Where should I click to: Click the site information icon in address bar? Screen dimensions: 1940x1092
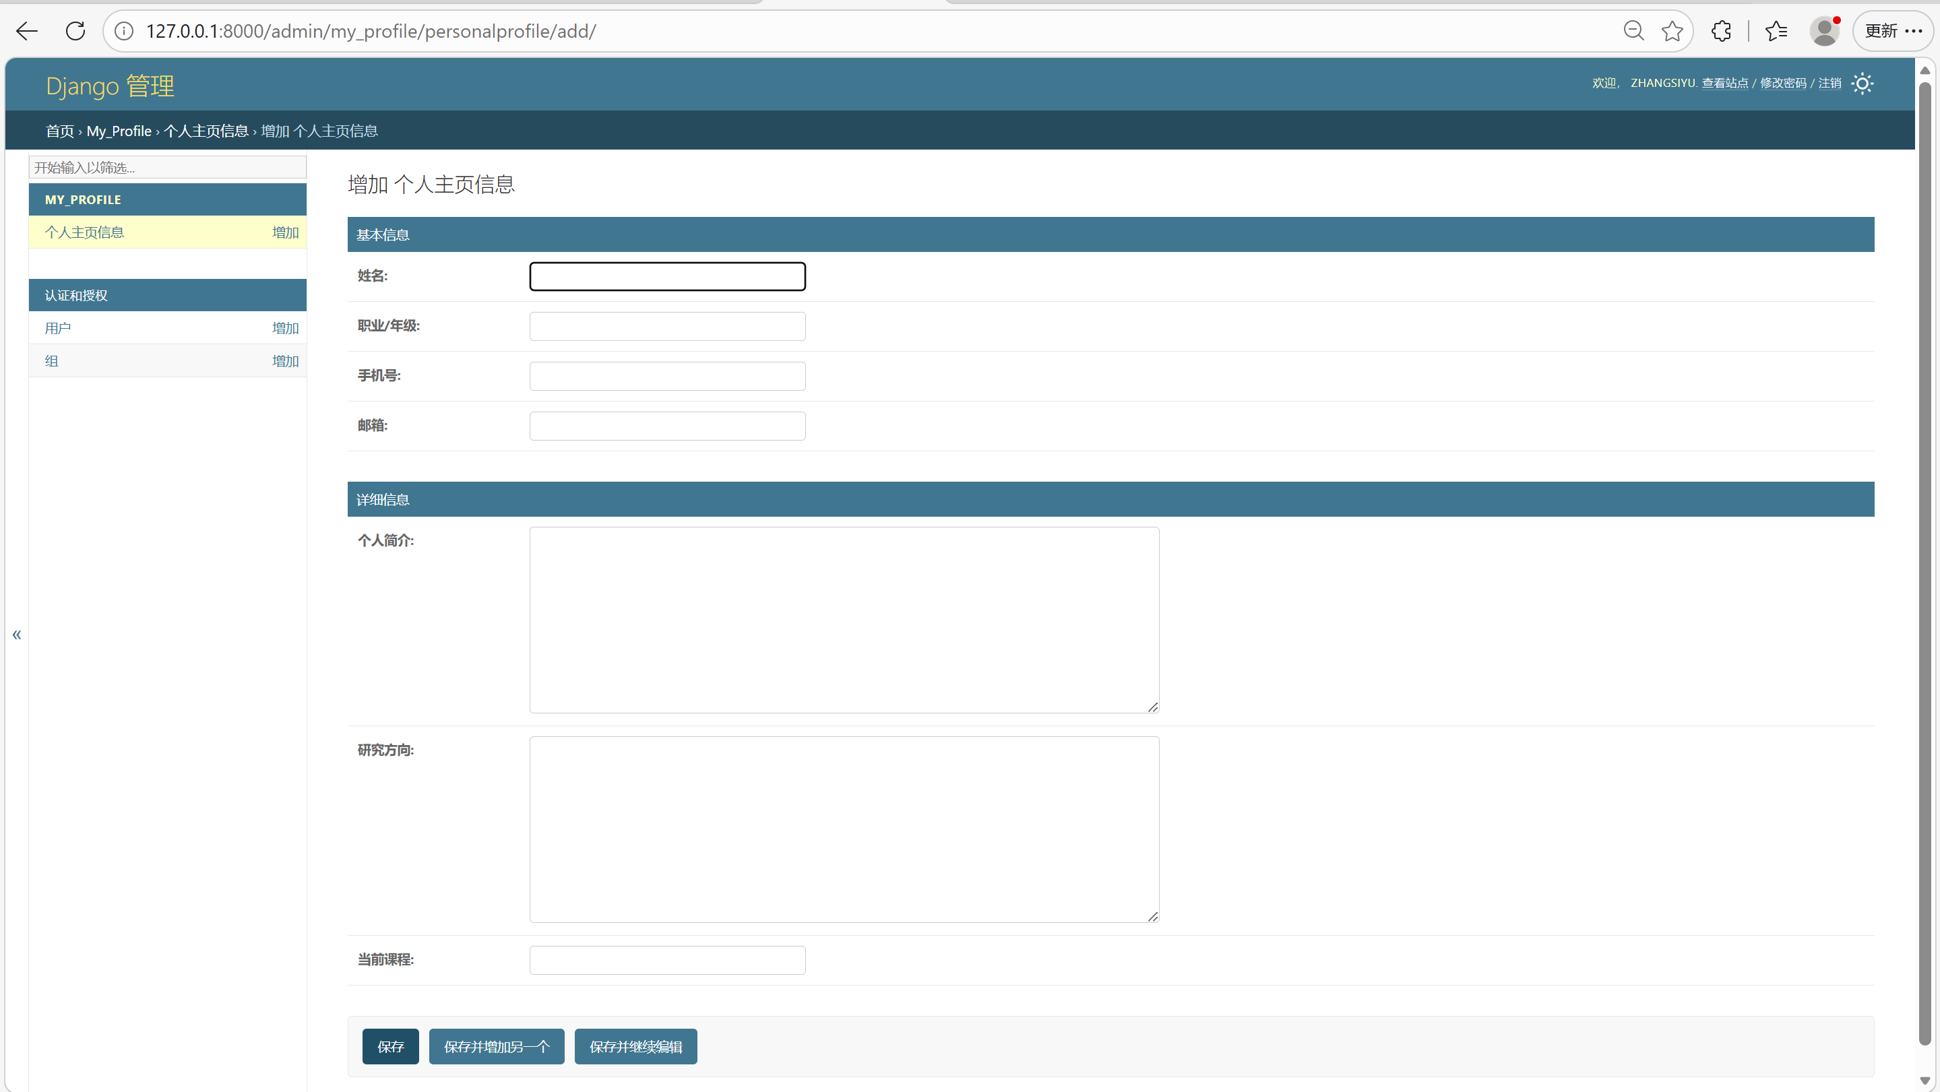[123, 31]
